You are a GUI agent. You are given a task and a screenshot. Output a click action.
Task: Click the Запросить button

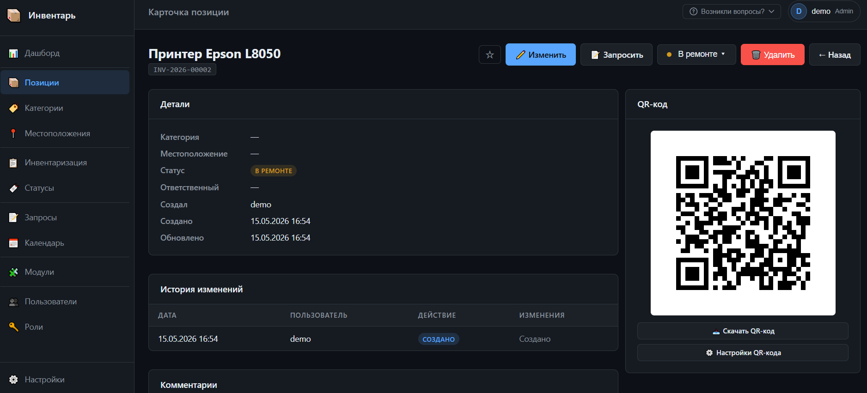(616, 54)
